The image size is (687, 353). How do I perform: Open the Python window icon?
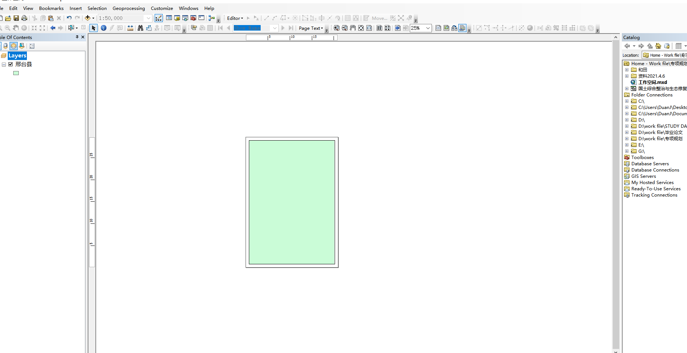(x=201, y=18)
